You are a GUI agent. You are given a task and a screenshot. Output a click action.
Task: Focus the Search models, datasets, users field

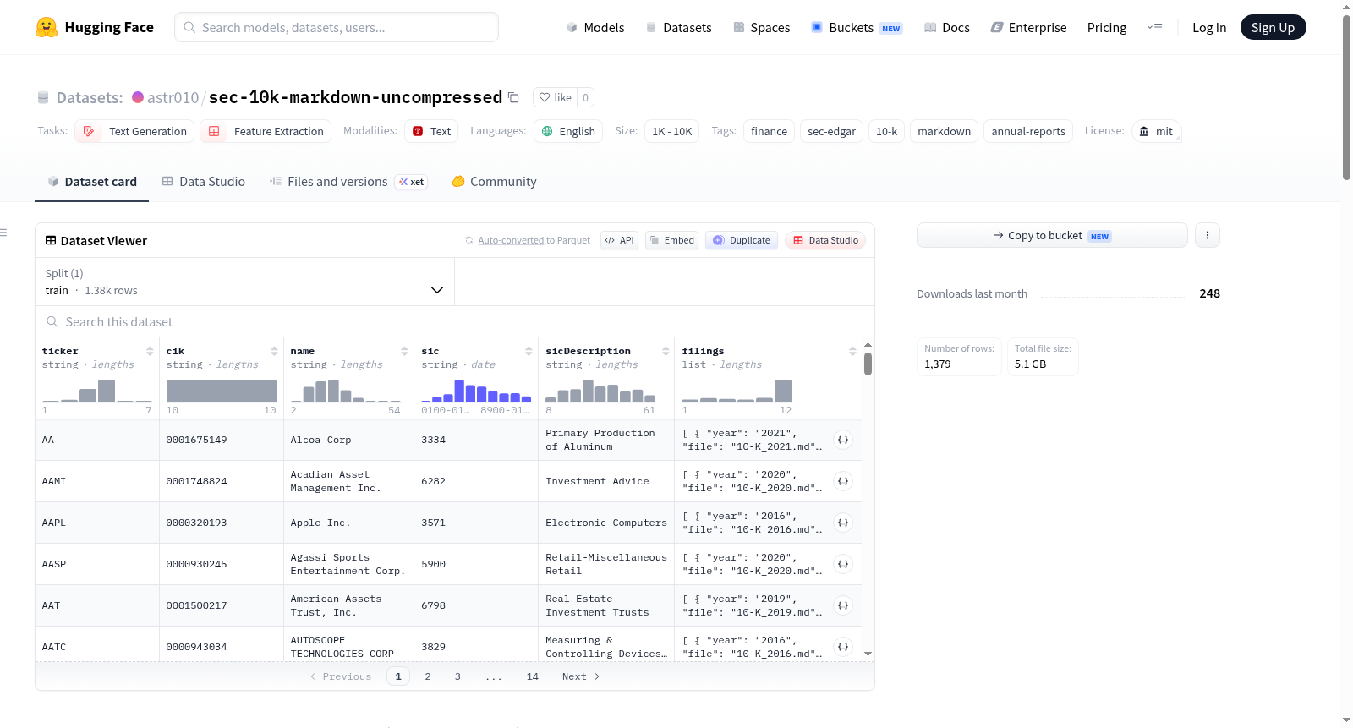pyautogui.click(x=337, y=27)
